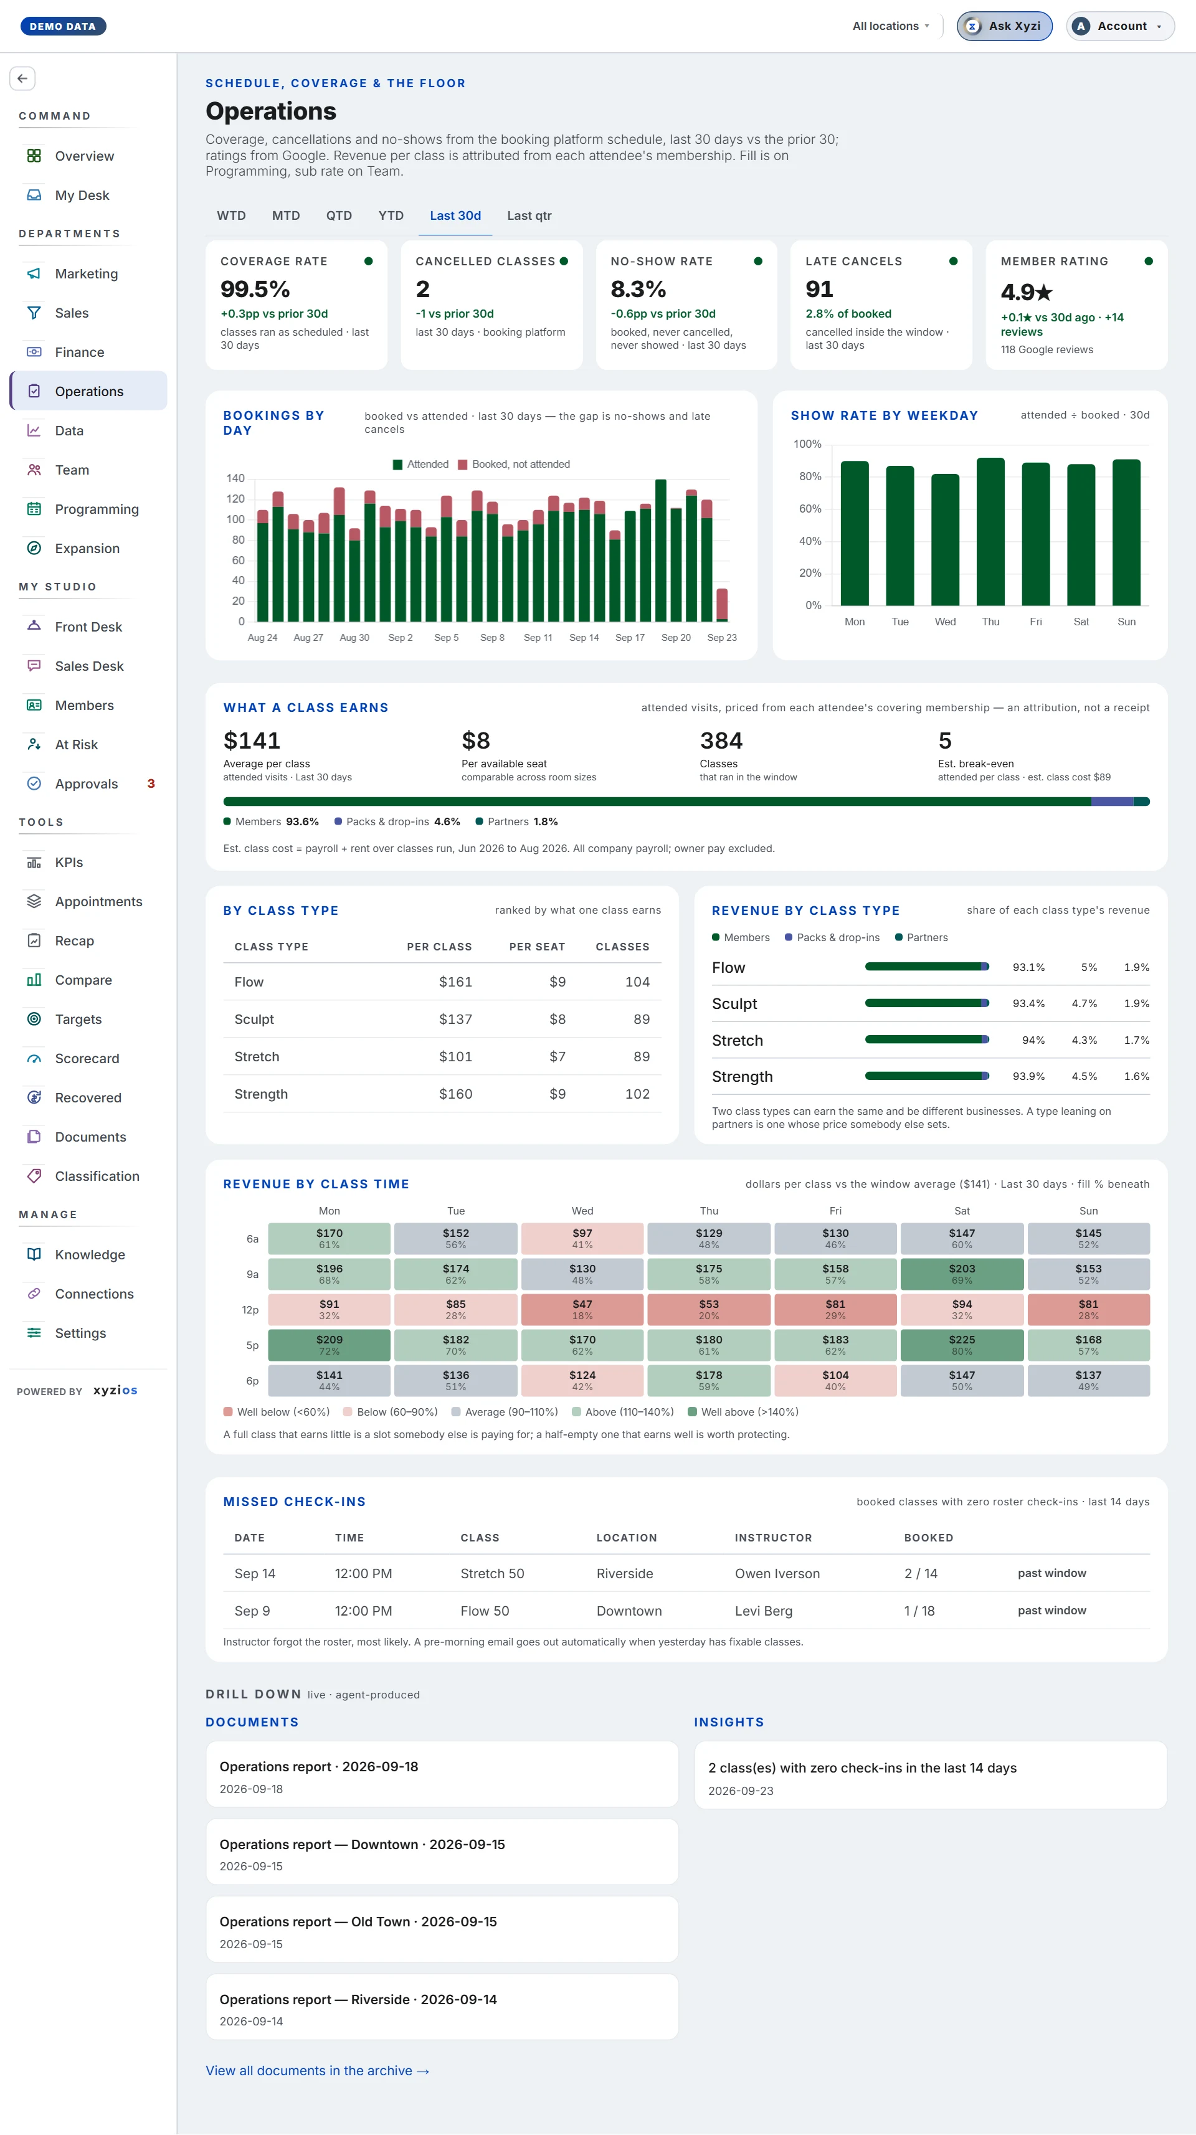Toggle Booked, not attended legend series
The width and height of the screenshot is (1196, 2135).
pos(514,464)
